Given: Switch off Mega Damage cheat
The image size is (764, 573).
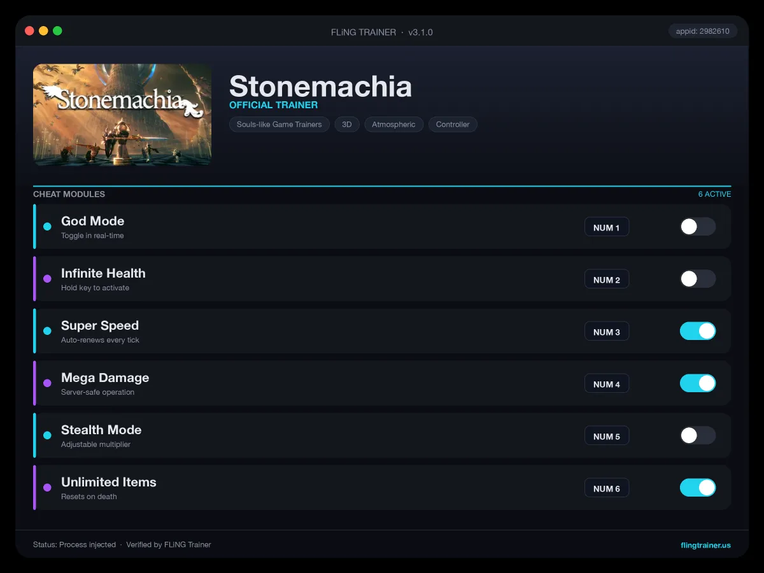Looking at the screenshot, I should [698, 383].
